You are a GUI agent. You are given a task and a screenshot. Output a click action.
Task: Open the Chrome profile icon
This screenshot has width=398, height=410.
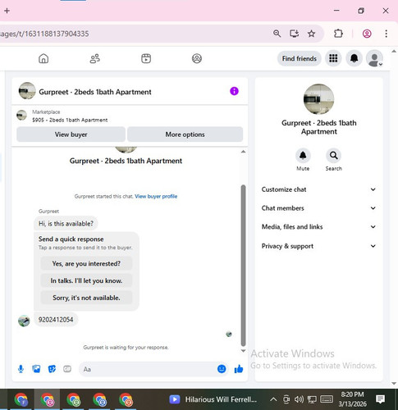(367, 34)
